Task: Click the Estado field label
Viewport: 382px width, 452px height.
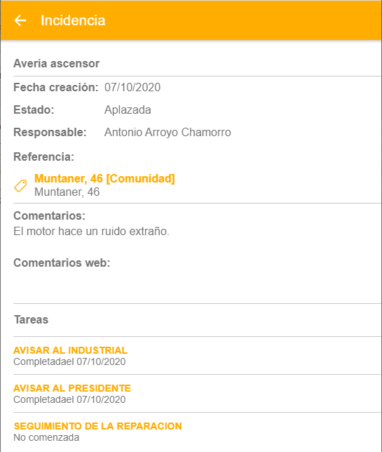Action: point(34,109)
